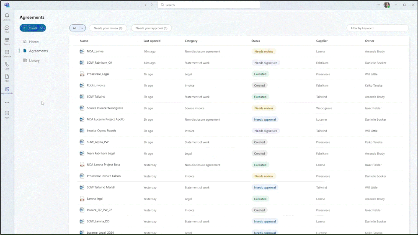Open the Calendar app icon
The image size is (418, 235).
[x=7, y=53]
